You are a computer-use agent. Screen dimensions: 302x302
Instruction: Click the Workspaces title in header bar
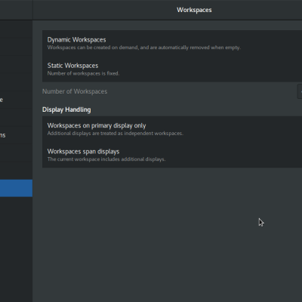point(194,10)
